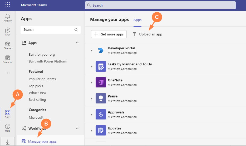Click Upload an app
The height and width of the screenshot is (146, 246).
click(x=147, y=34)
